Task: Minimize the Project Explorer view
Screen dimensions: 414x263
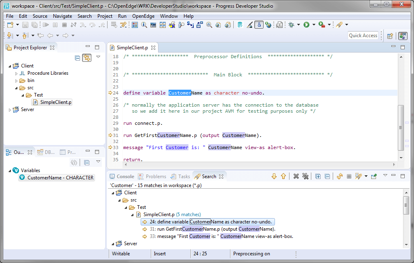Action: coord(88,47)
